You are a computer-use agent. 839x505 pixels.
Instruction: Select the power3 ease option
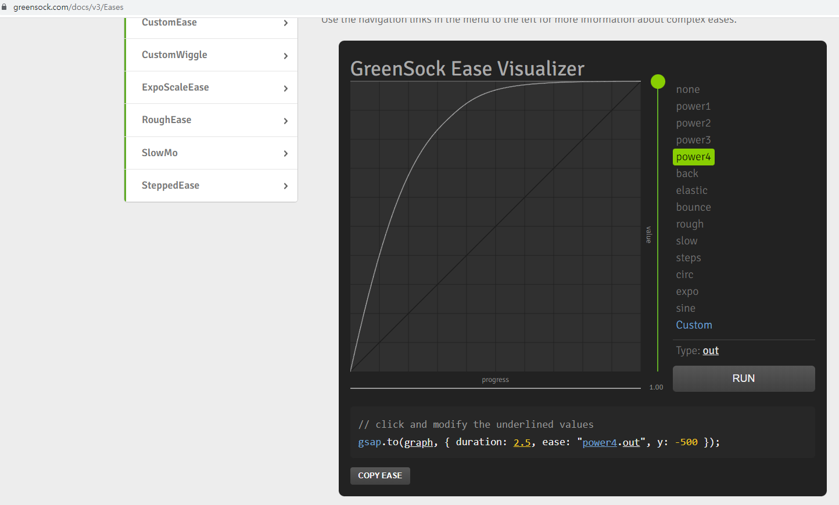(x=693, y=140)
